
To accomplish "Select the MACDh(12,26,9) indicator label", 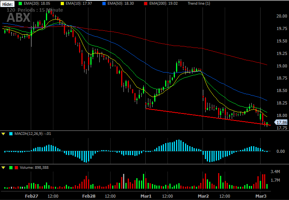I will 33,134.
